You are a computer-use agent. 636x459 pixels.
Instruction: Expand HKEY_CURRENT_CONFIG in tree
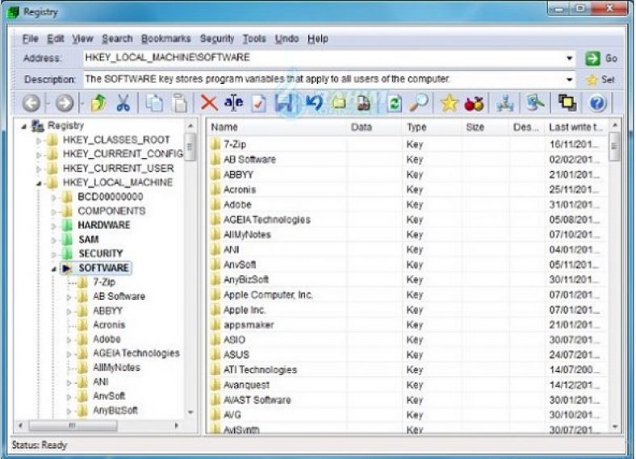coord(39,155)
